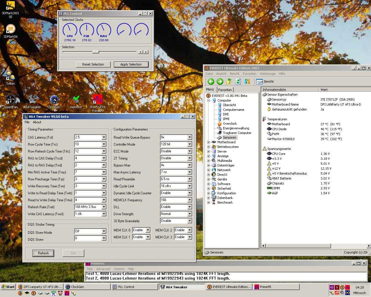This screenshot has height=297, width=371.
Task: Expand the Motherboard node in EVEREST tree
Action: pyautogui.click(x=208, y=142)
